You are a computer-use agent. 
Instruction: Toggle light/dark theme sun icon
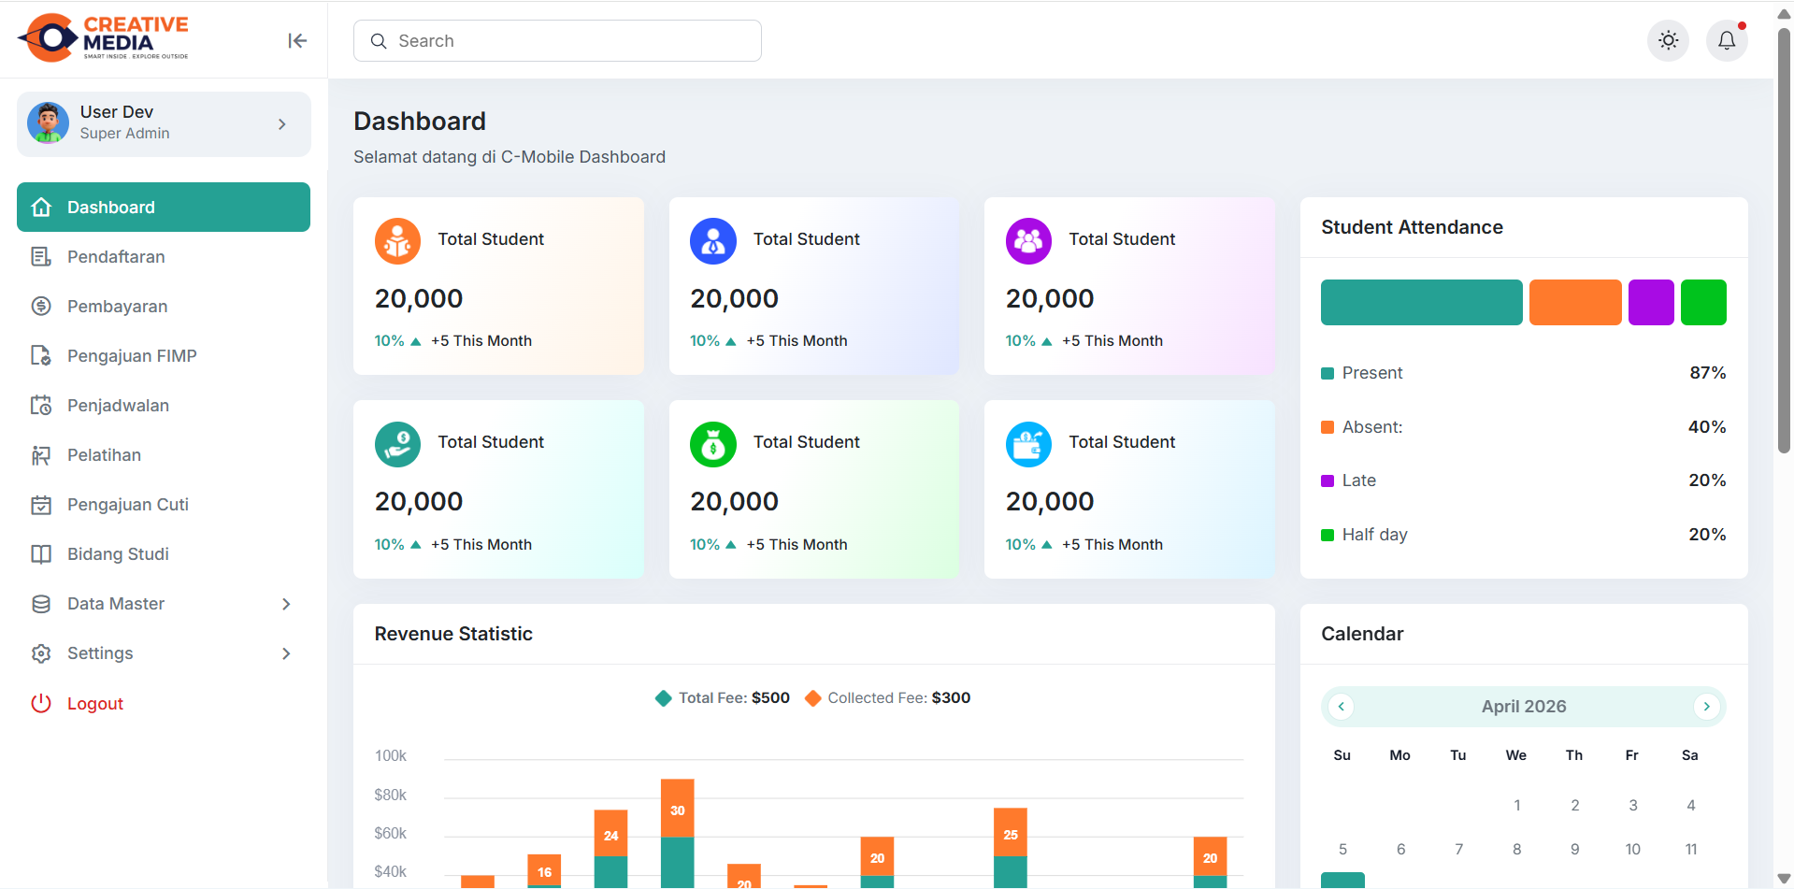coord(1668,40)
